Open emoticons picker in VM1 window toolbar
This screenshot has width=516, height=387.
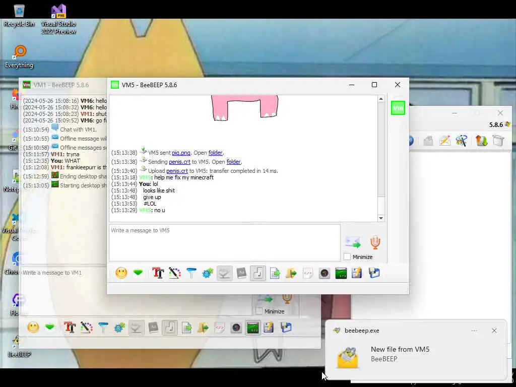(33, 328)
